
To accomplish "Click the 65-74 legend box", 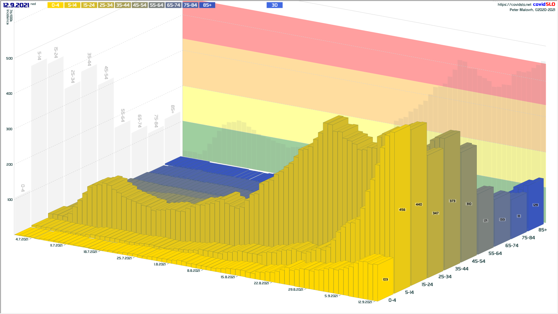I will 174,5.
